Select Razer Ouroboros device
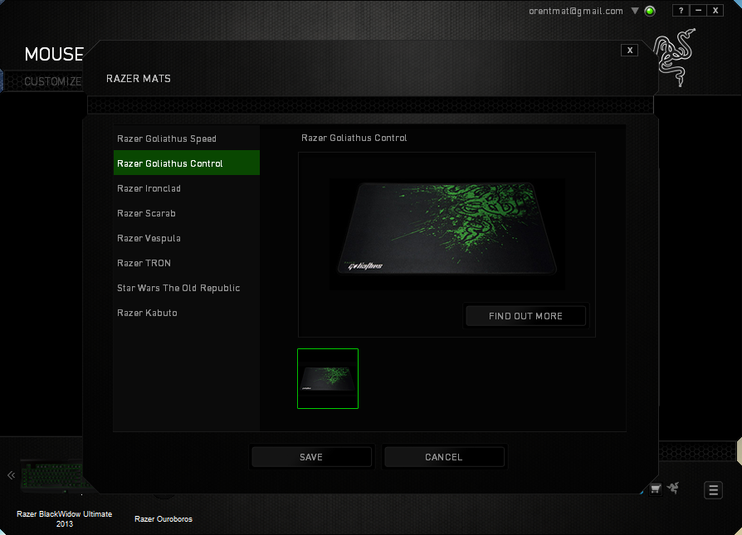This screenshot has height=535, width=742. click(x=164, y=519)
